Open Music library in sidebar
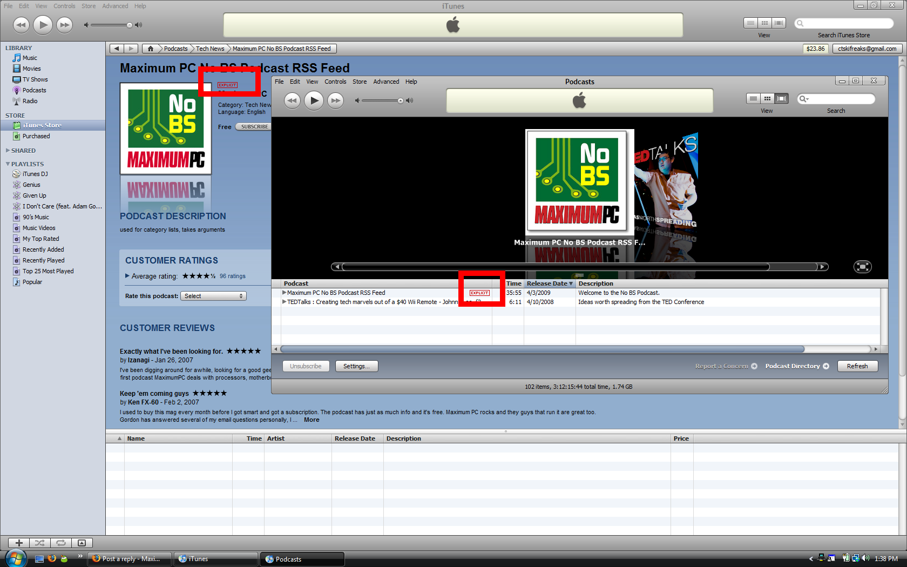Image resolution: width=907 pixels, height=567 pixels. pyautogui.click(x=30, y=58)
